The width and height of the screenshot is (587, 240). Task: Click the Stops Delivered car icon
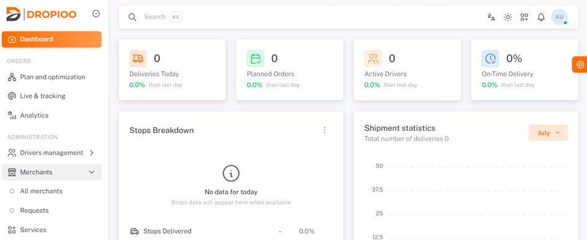point(134,231)
